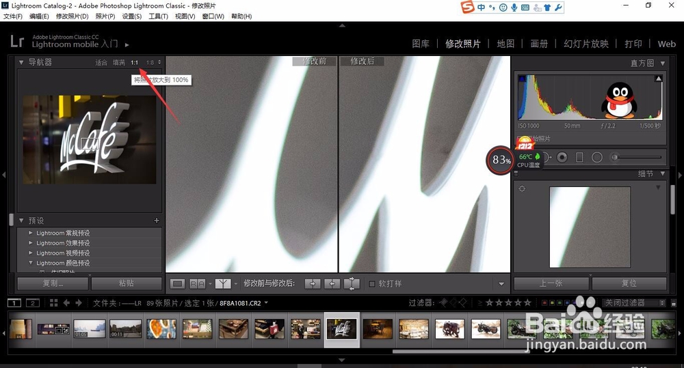Open the 修改照片(D) menu
Screen dimensions: 684x368
tap(72, 16)
